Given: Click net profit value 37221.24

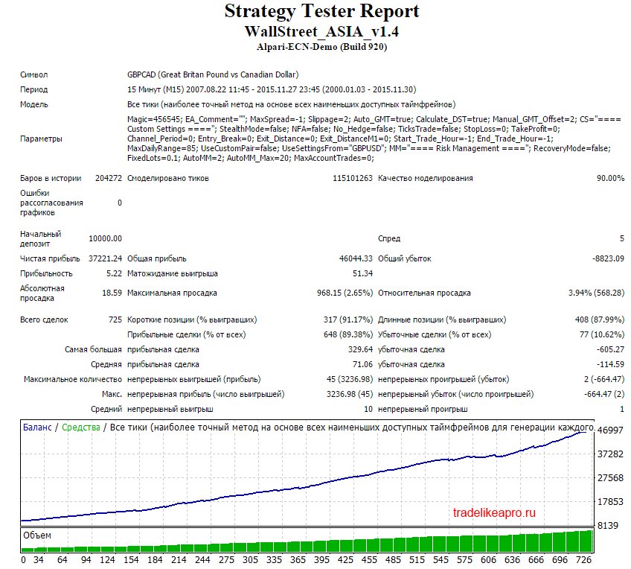Looking at the screenshot, I should click(105, 258).
